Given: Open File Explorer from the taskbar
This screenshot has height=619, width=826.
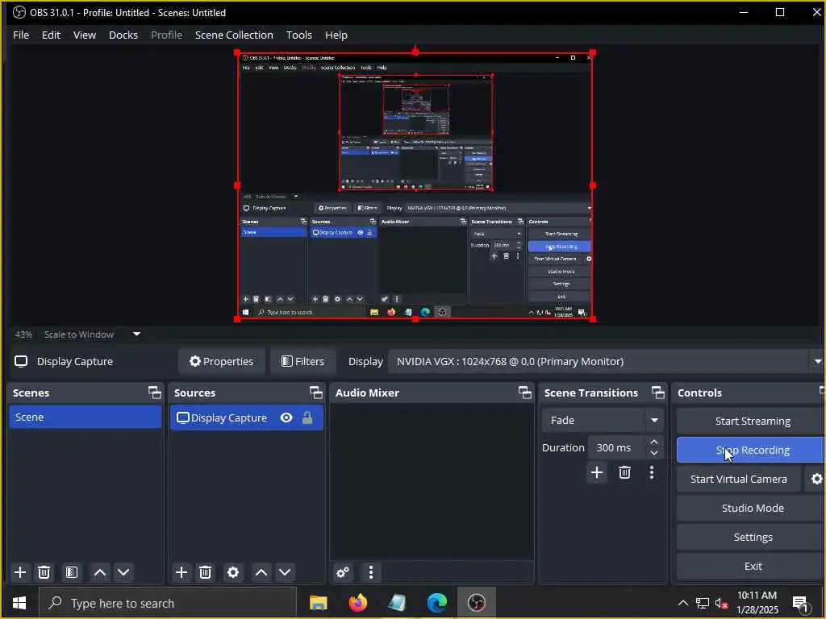Looking at the screenshot, I should 318,603.
